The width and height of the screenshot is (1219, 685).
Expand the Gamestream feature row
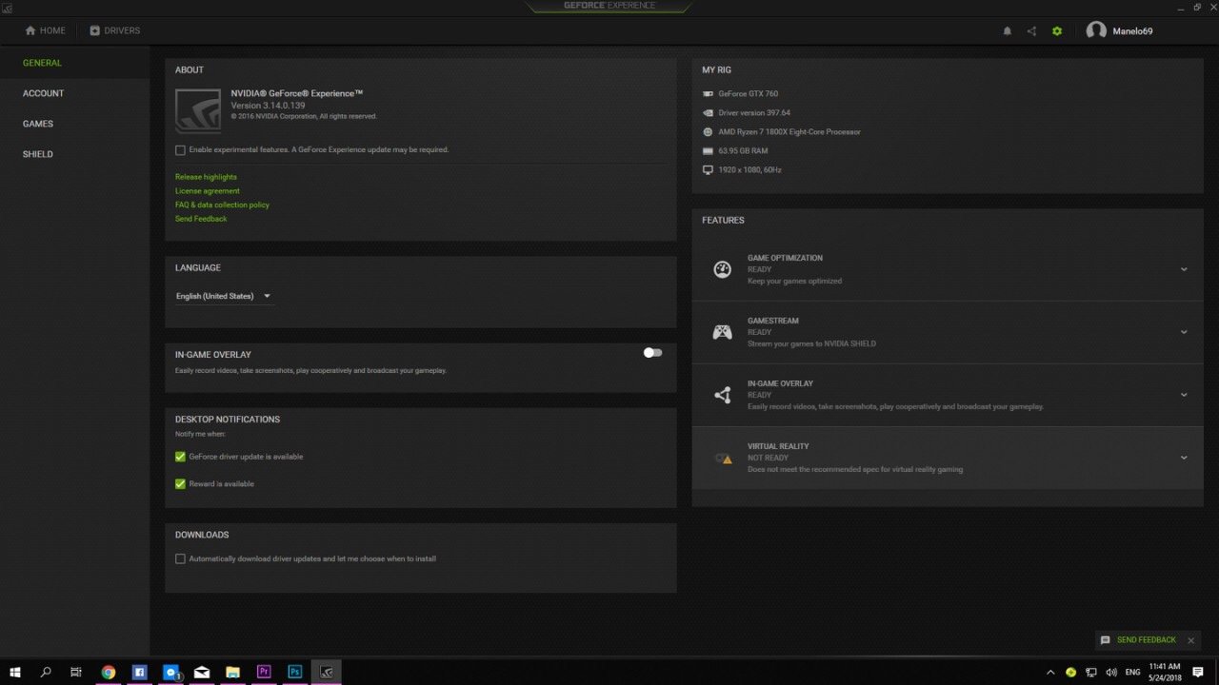pyautogui.click(x=1184, y=332)
